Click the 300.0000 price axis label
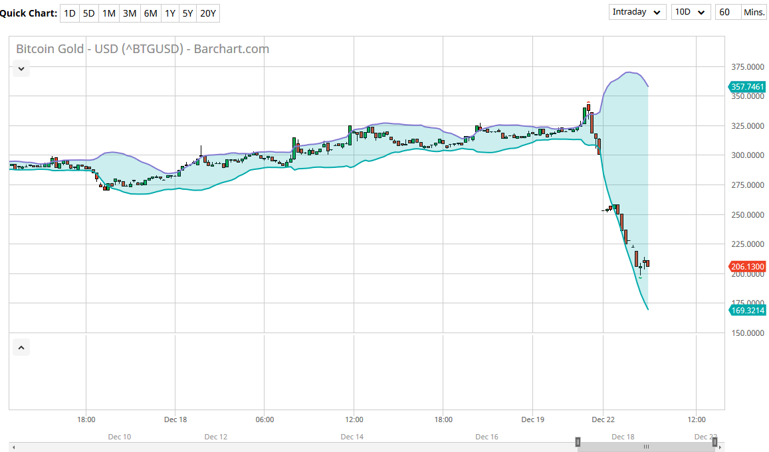 pos(748,155)
